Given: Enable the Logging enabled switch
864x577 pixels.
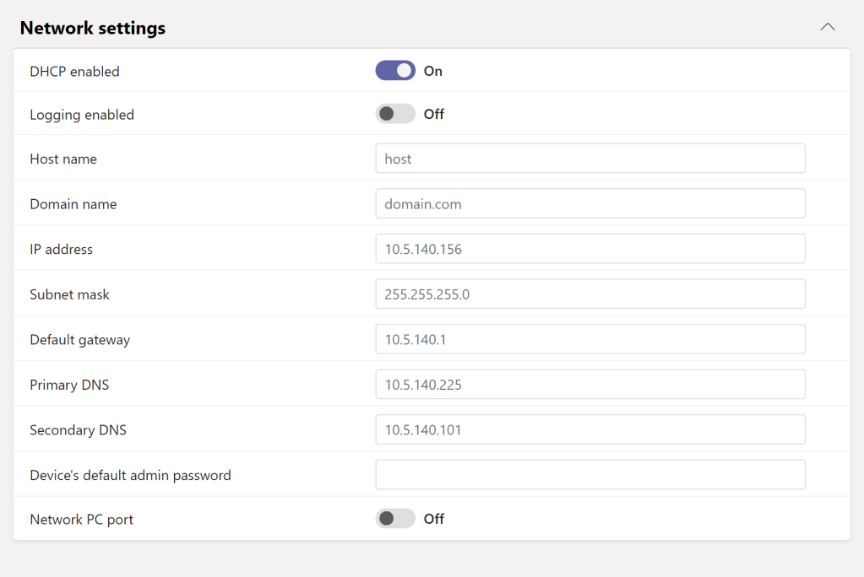Looking at the screenshot, I should tap(395, 114).
